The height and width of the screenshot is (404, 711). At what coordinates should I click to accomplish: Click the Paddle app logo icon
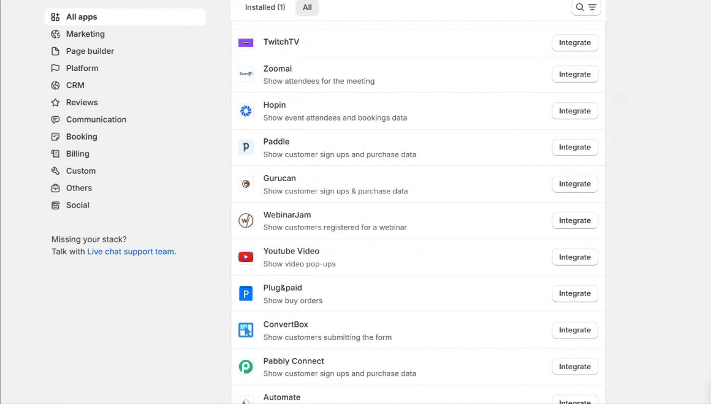click(246, 148)
